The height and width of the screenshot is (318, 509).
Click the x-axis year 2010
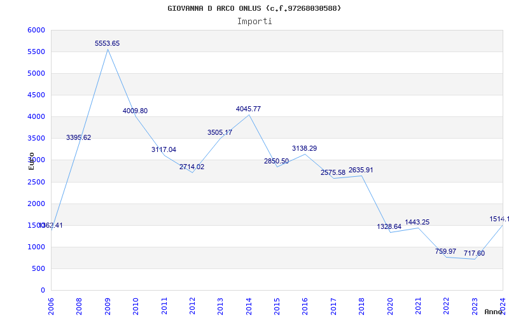[x=136, y=306]
